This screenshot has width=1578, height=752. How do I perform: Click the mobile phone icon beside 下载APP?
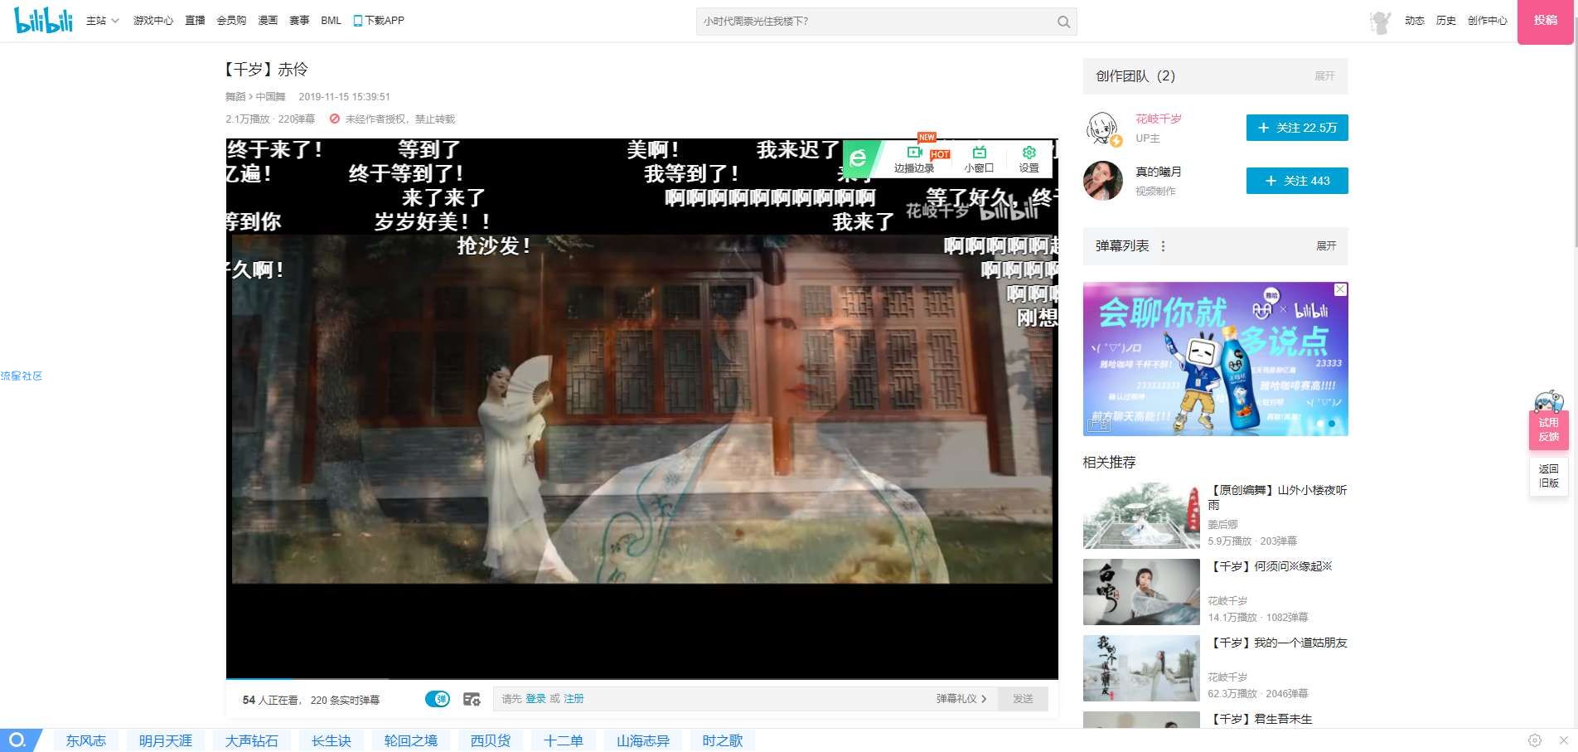click(x=358, y=21)
